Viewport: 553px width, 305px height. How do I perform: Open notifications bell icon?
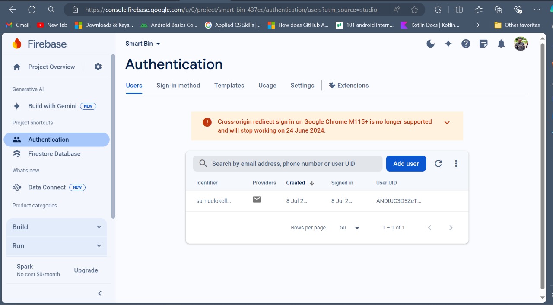(501, 44)
